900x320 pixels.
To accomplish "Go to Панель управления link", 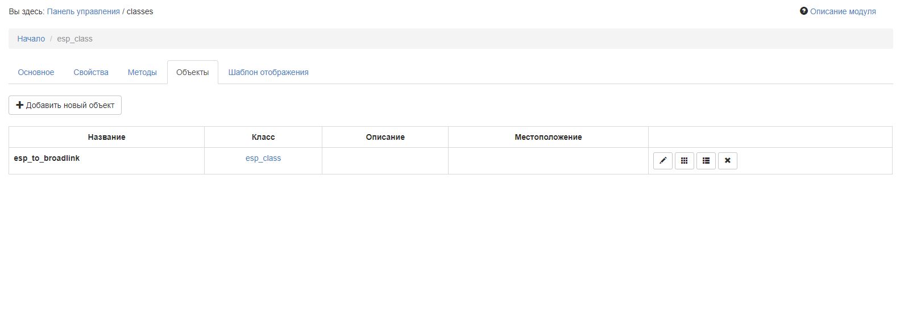I will 84,11.
